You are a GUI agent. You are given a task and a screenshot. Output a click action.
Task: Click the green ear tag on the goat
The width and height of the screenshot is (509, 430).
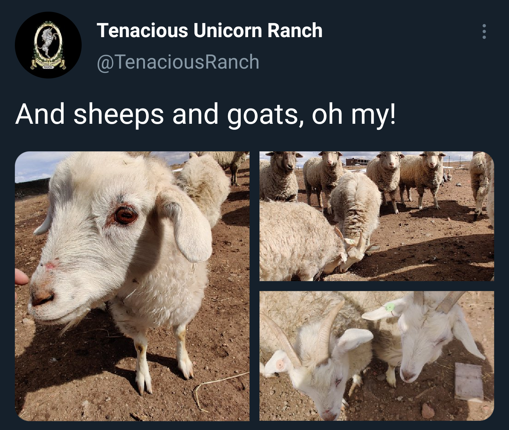(390, 307)
